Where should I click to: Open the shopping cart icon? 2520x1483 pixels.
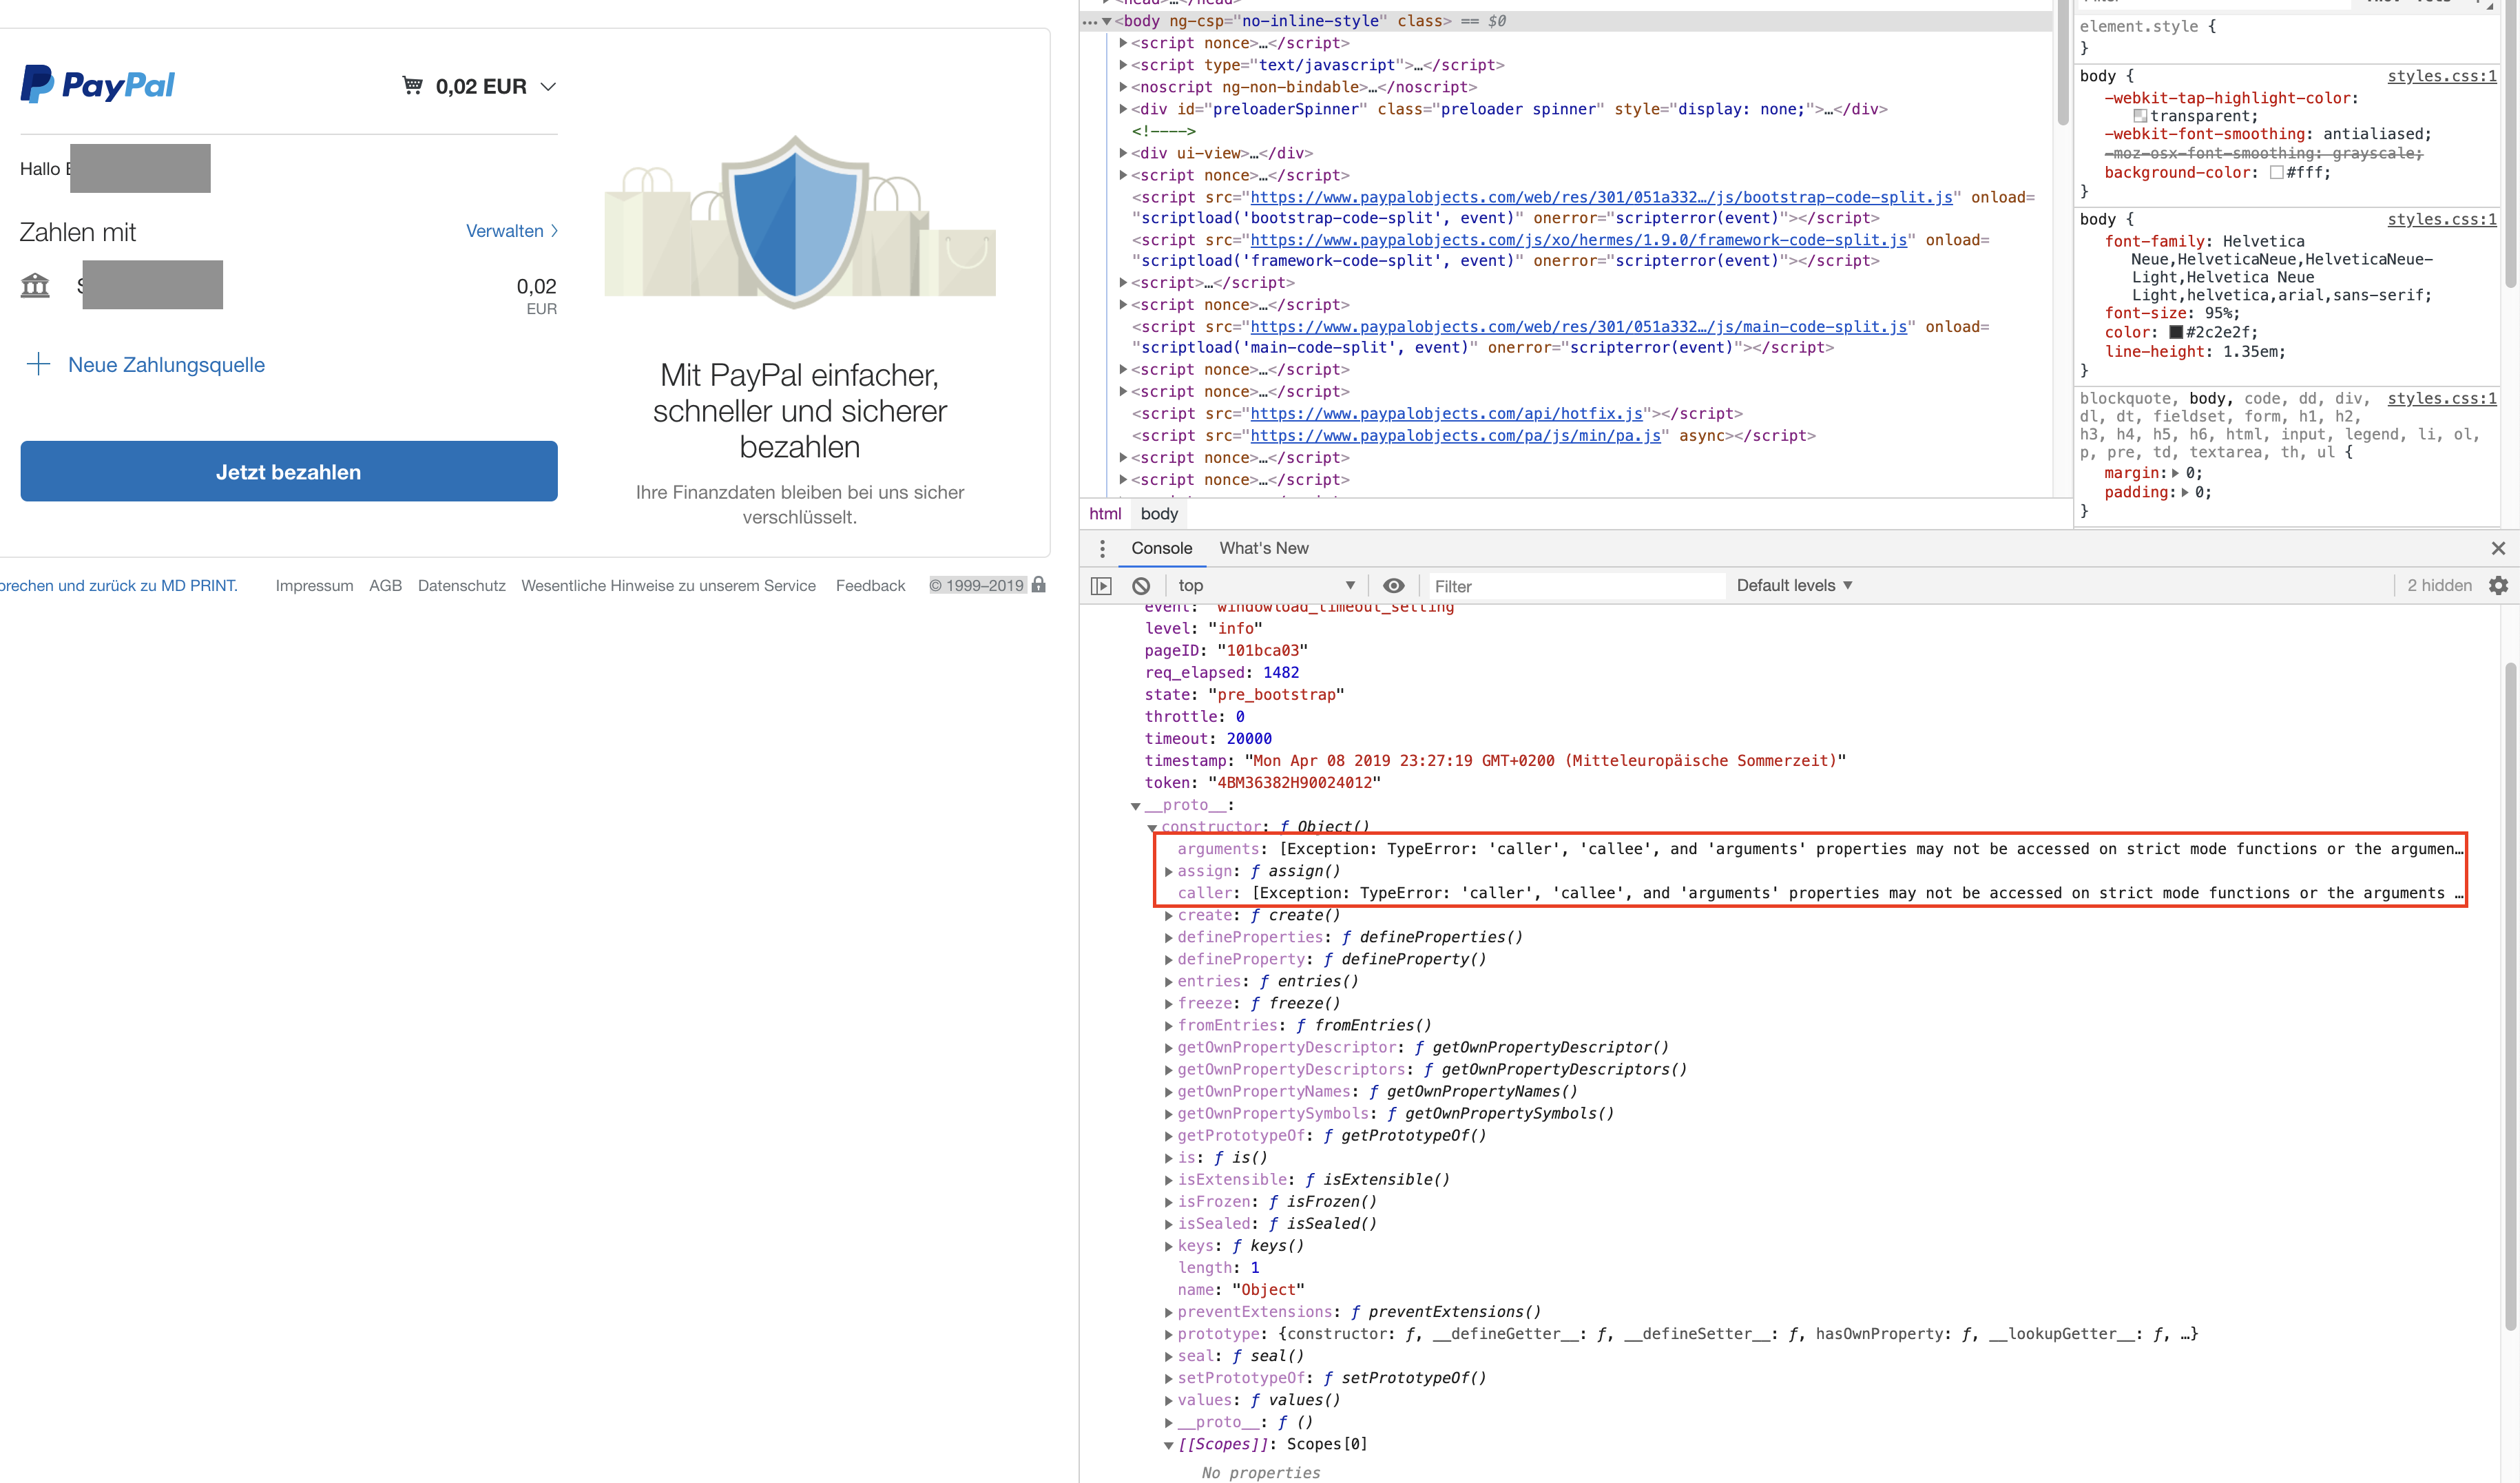(x=412, y=85)
